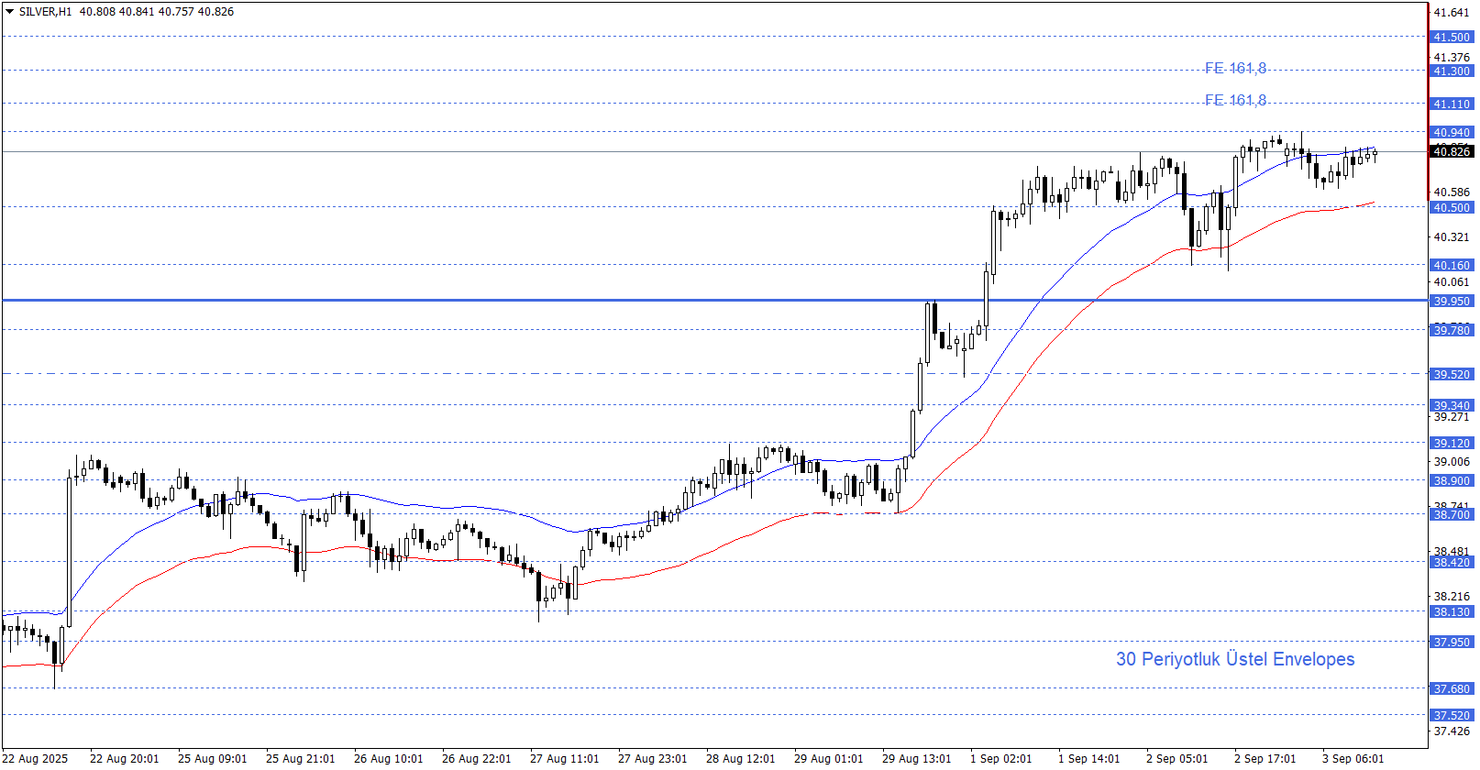The width and height of the screenshot is (1480, 770).
Task: Click the 37.426 bottom price scale value
Action: point(1452,731)
